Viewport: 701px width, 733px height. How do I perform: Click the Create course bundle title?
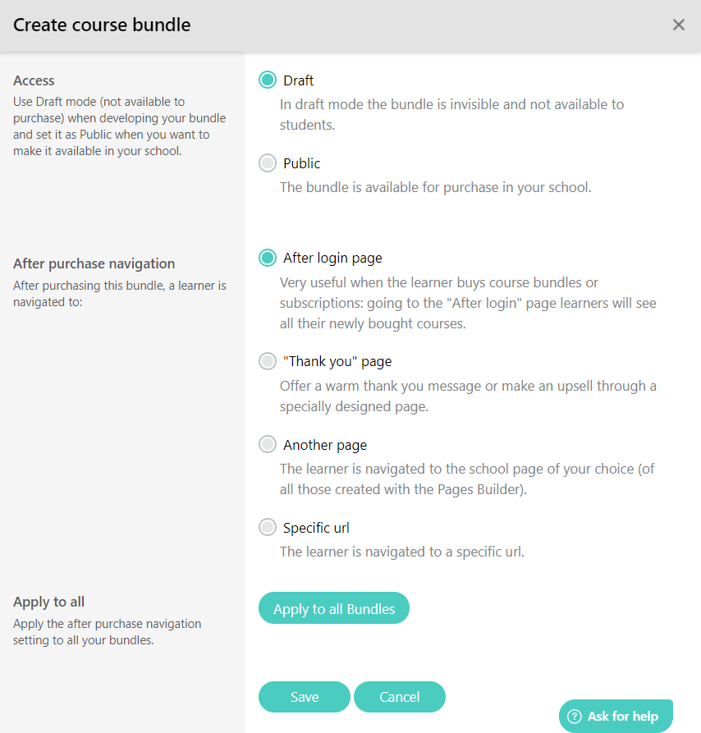tap(102, 25)
